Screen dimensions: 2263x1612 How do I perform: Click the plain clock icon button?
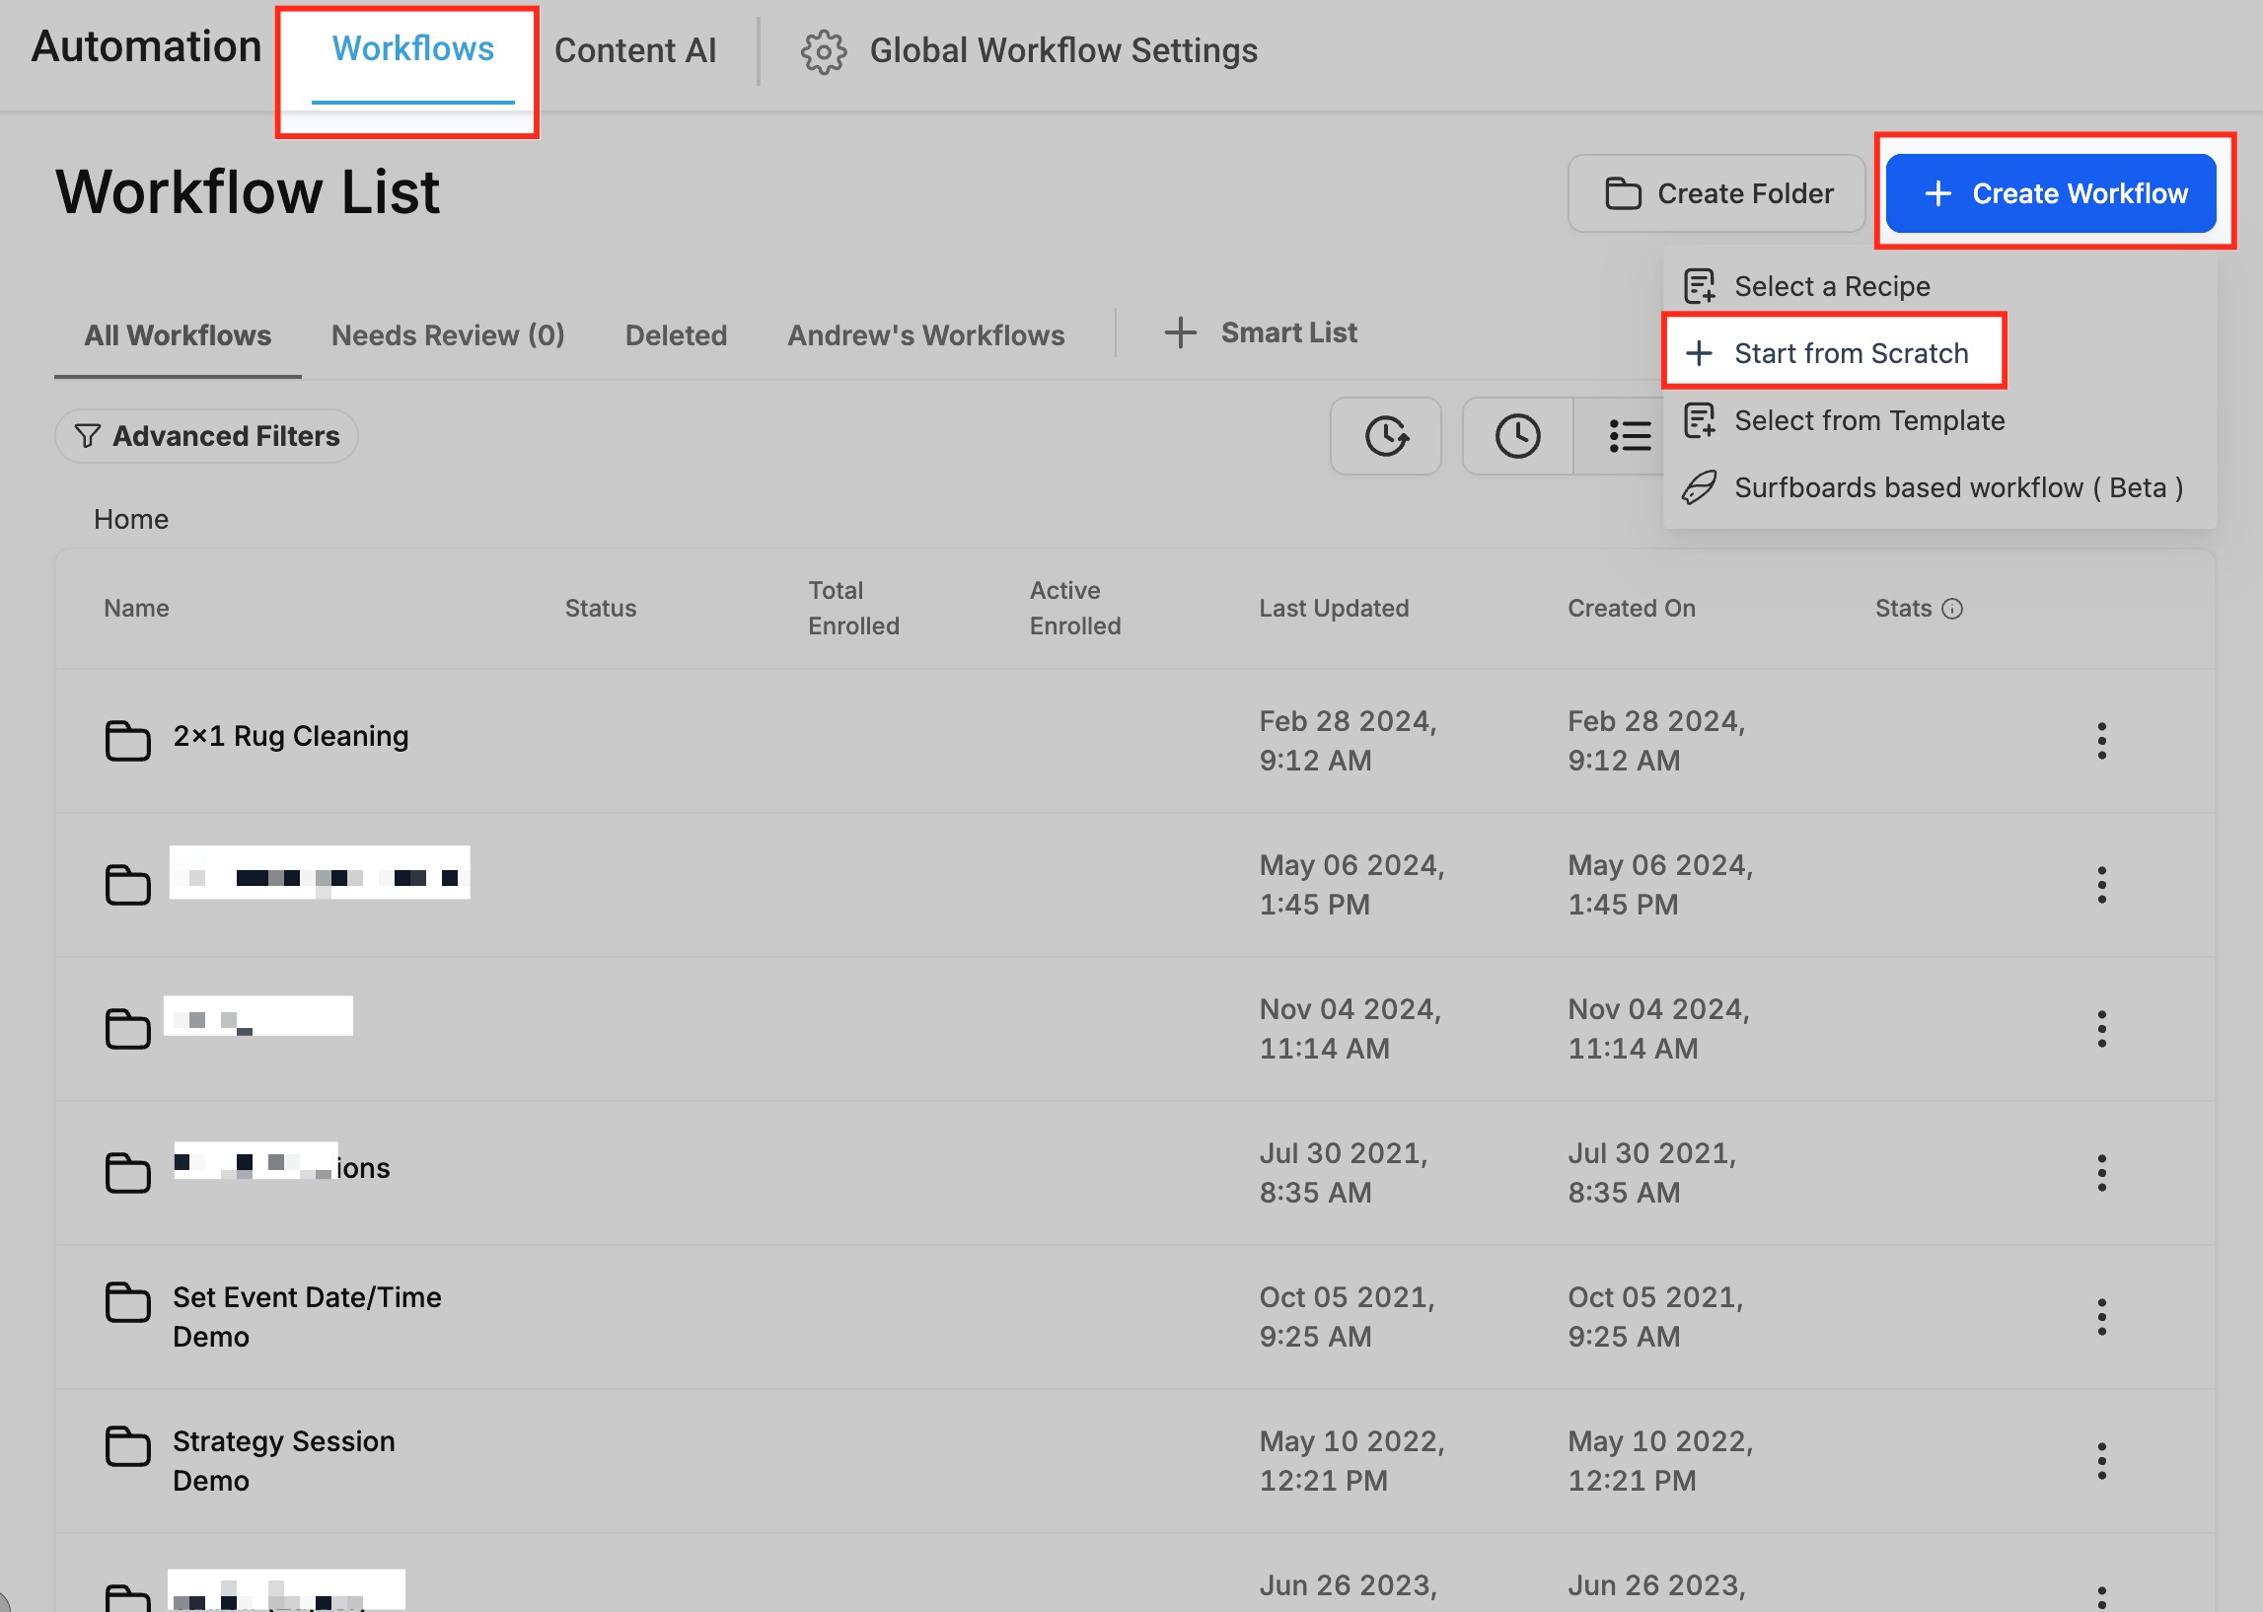pos(1516,436)
